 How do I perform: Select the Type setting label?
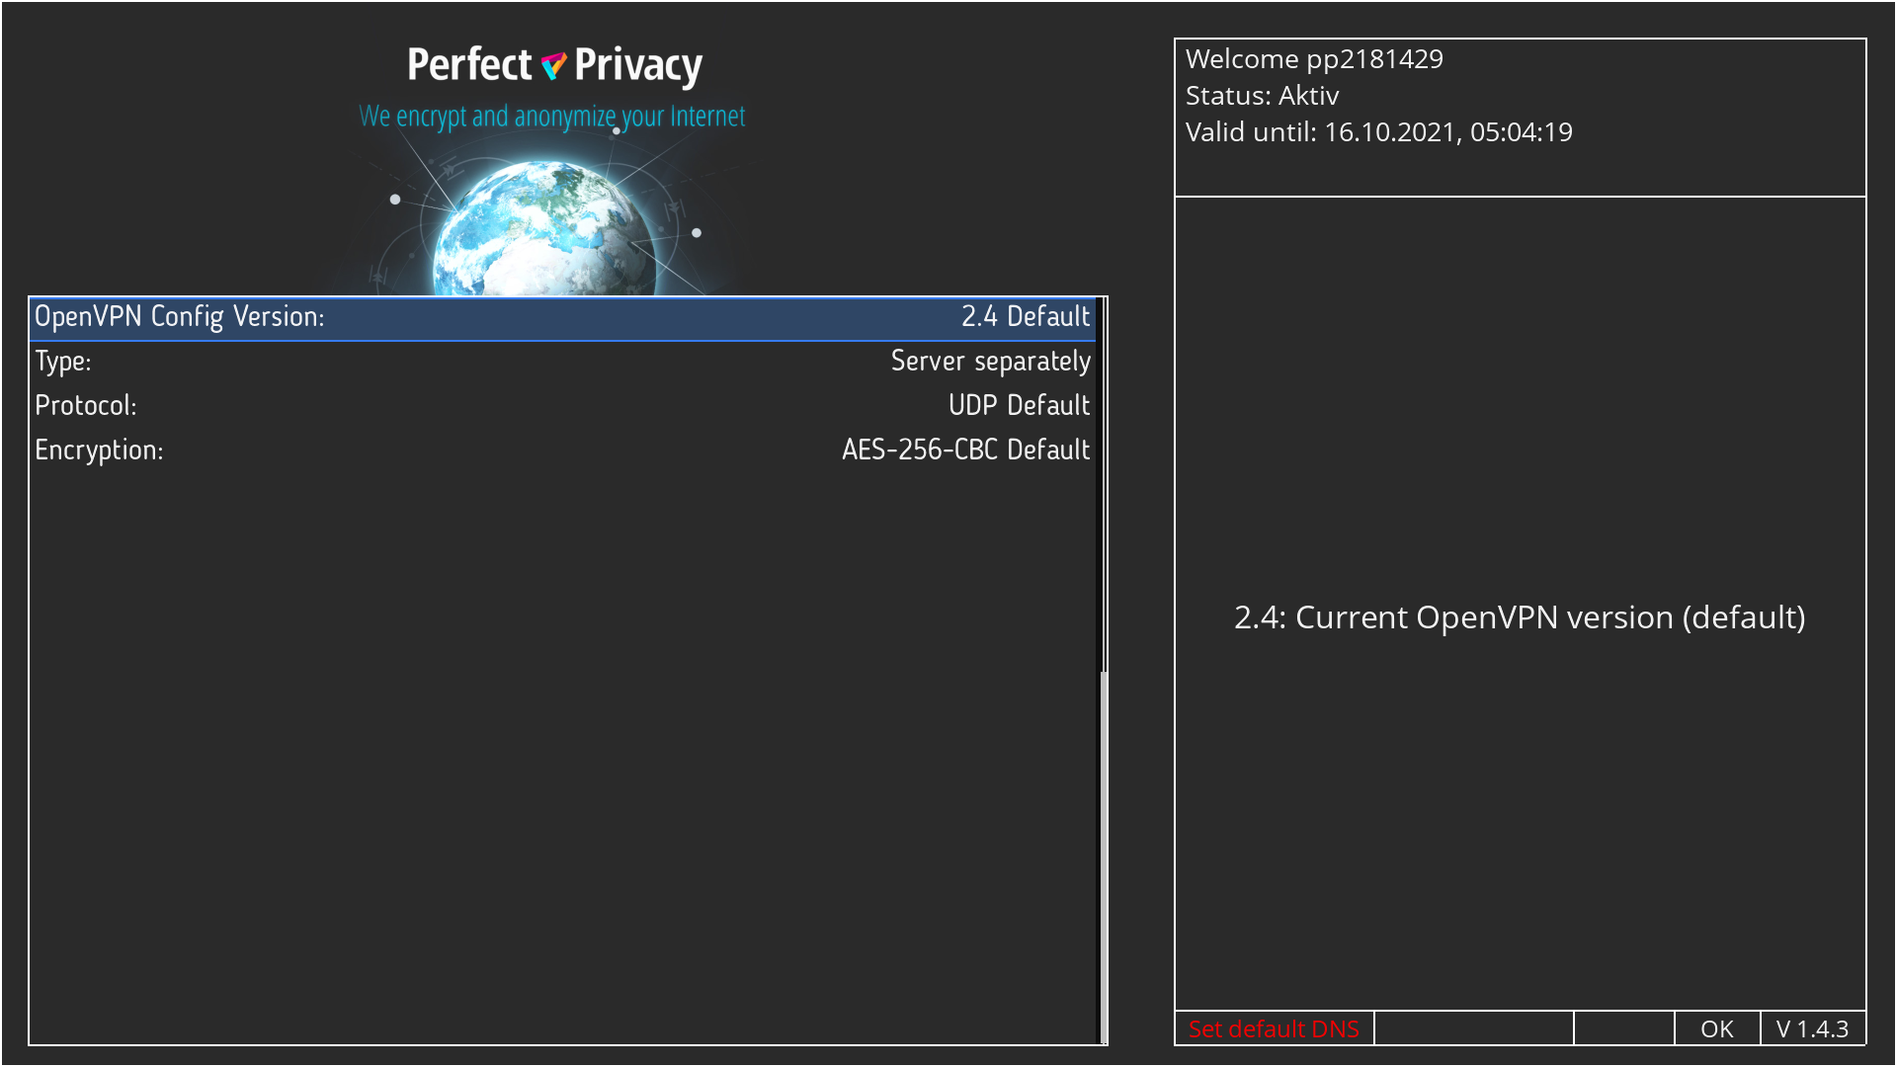[x=63, y=362]
